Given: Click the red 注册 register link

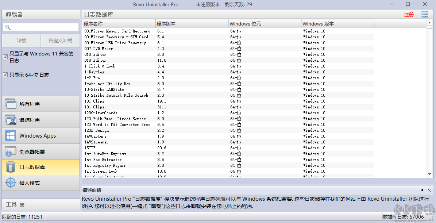Looking at the screenshot, I should (x=409, y=15).
